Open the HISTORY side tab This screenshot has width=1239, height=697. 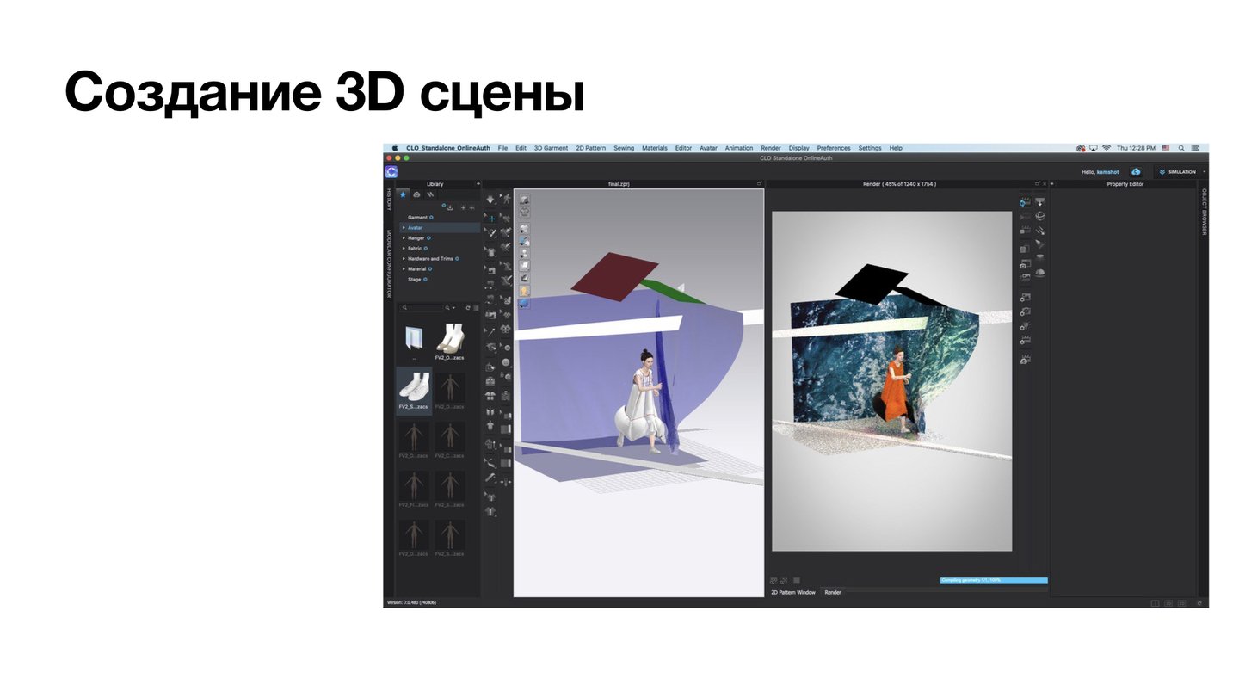coord(389,200)
